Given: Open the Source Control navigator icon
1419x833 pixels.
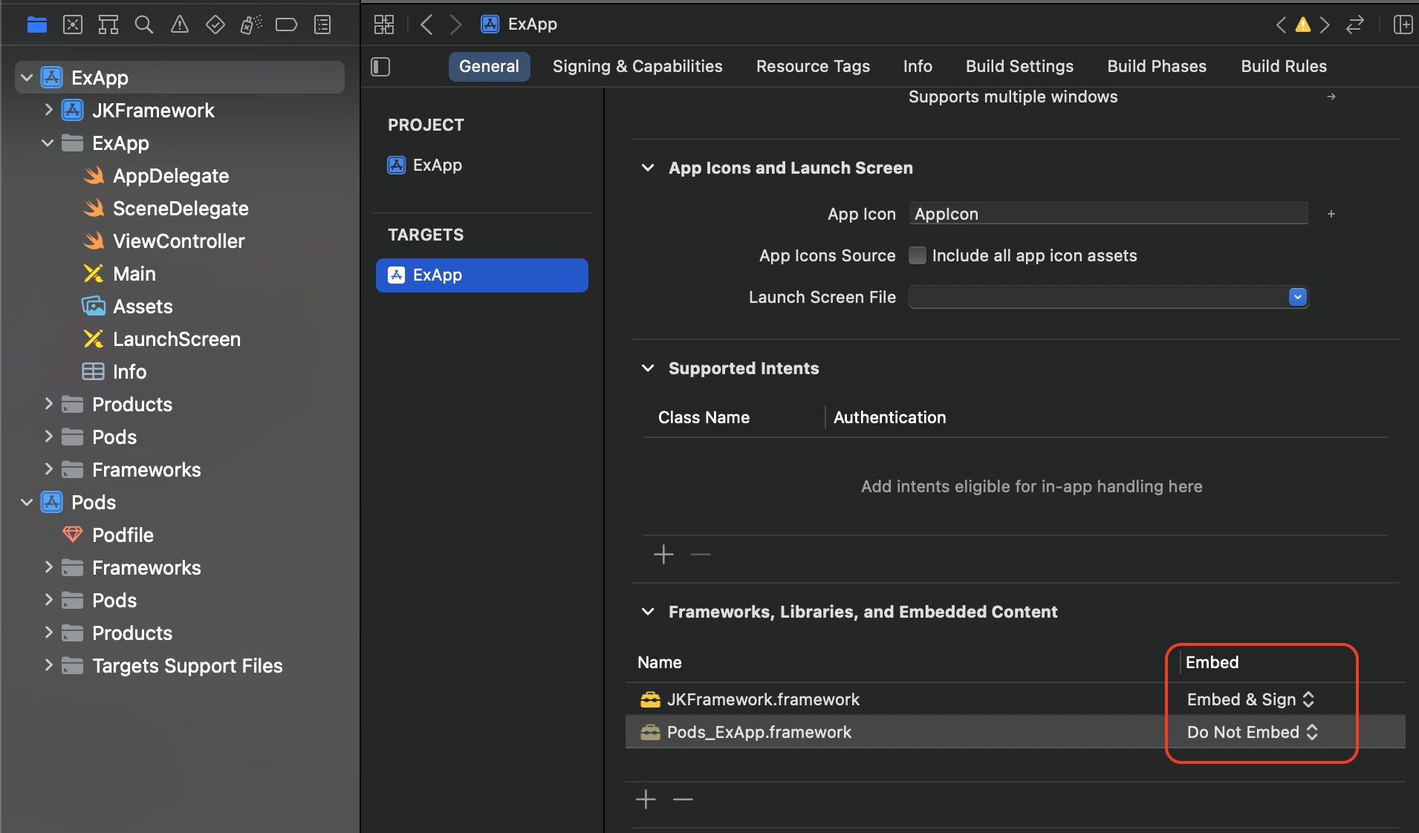Looking at the screenshot, I should point(73,24).
